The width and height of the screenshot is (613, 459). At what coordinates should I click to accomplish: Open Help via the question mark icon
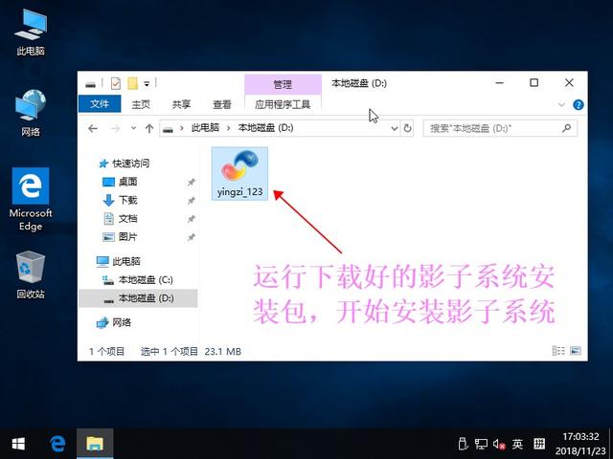point(579,104)
